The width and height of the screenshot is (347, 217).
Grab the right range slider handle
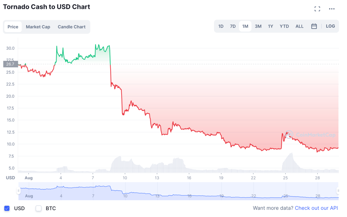tap(338, 191)
